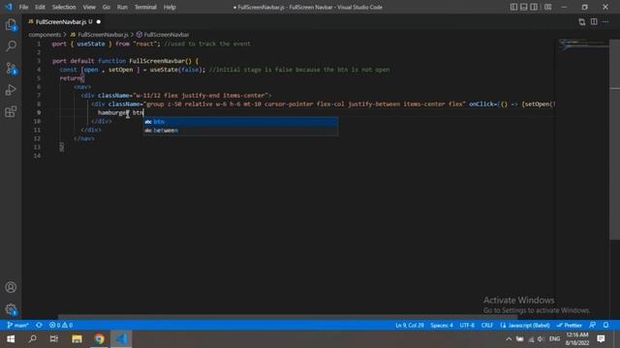The image size is (620, 348).
Task: Click the vertical editor scrollbar
Action: (614, 139)
